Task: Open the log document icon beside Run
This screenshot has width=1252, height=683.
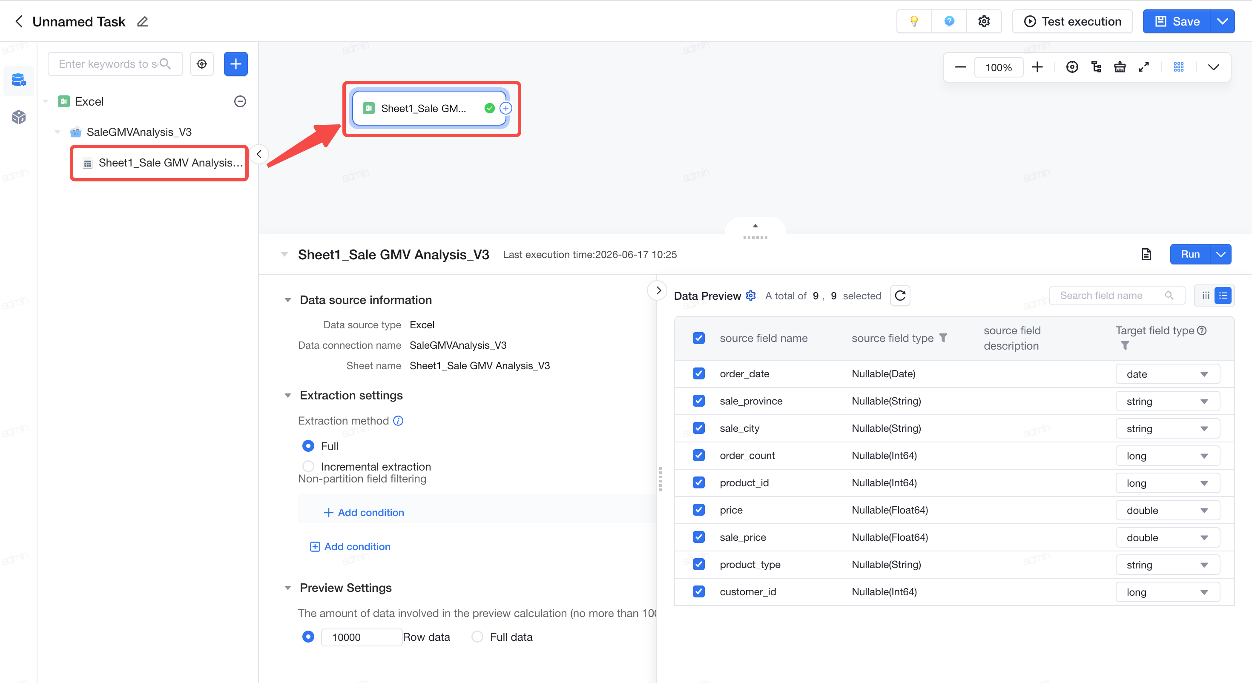Action: (1146, 254)
